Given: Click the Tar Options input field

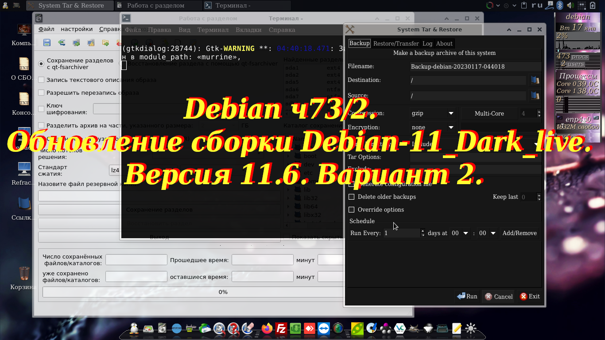Looking at the screenshot, I should coord(475,157).
